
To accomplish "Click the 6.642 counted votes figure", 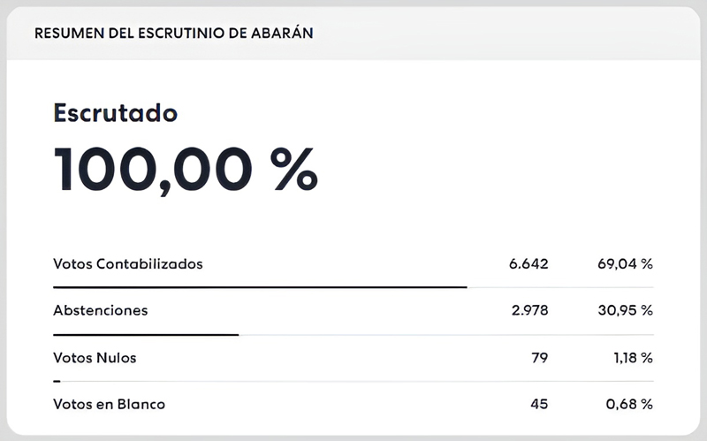I will pyautogui.click(x=528, y=263).
